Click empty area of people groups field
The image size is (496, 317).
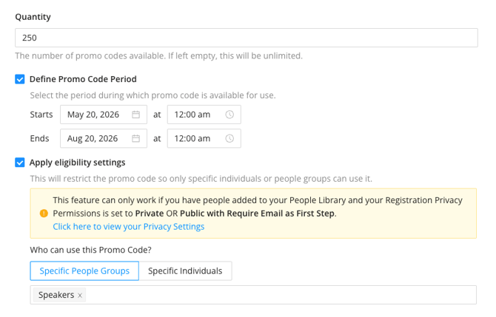coord(281,295)
